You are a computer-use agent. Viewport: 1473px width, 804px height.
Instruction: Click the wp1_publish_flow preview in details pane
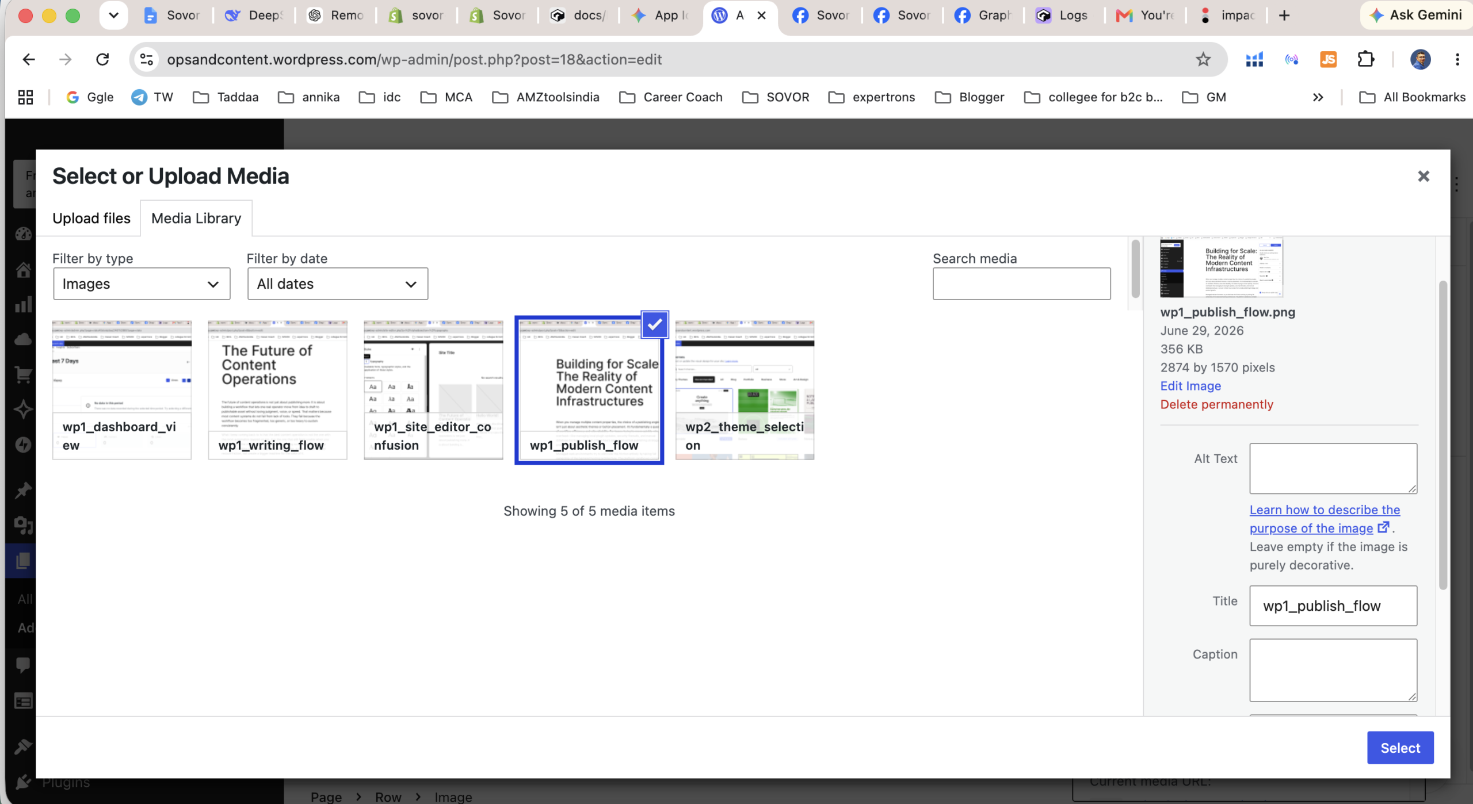point(1221,267)
